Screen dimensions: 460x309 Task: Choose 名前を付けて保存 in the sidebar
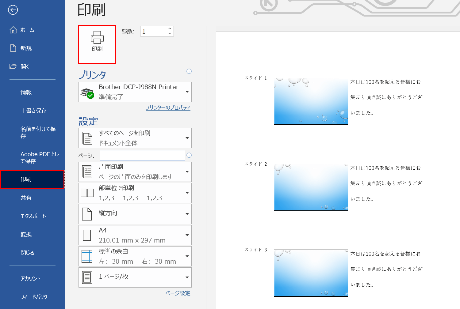(32, 133)
